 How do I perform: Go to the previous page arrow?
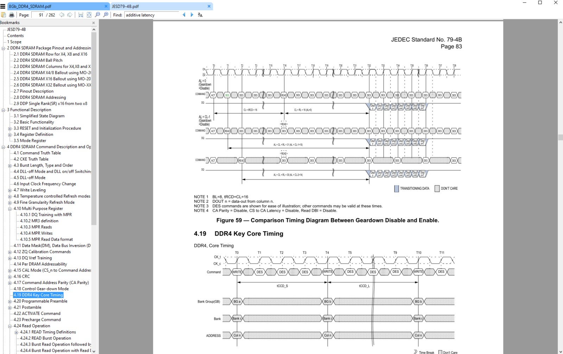click(62, 15)
